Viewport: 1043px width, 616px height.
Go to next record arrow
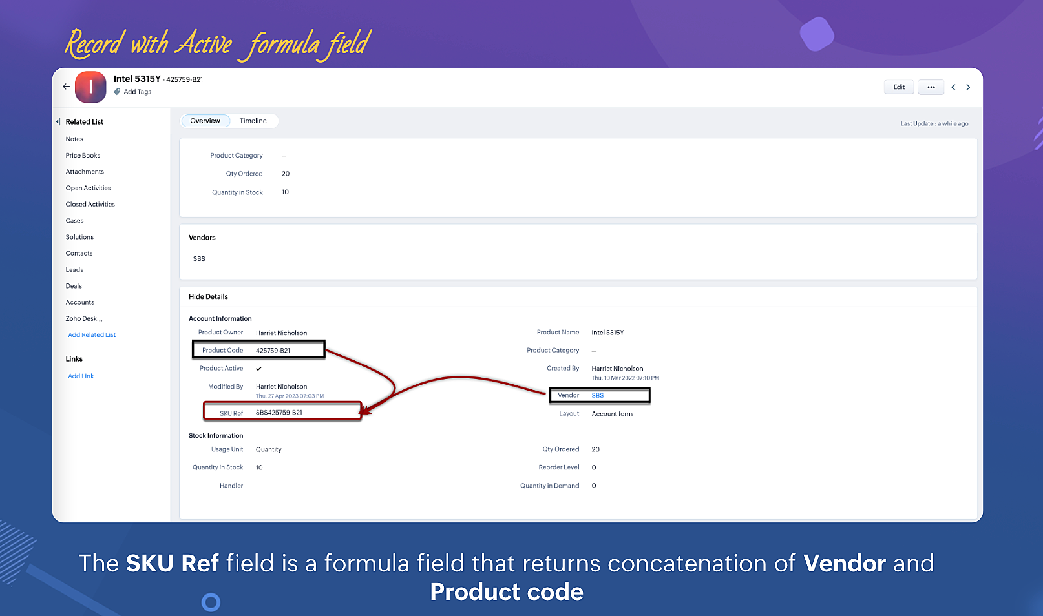pos(968,87)
